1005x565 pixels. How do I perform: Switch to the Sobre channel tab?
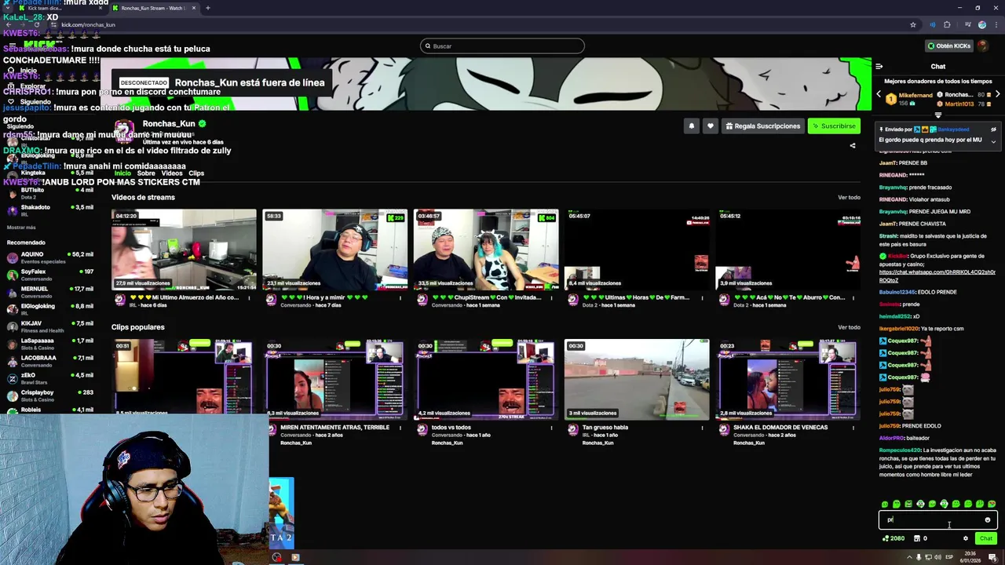pyautogui.click(x=146, y=173)
